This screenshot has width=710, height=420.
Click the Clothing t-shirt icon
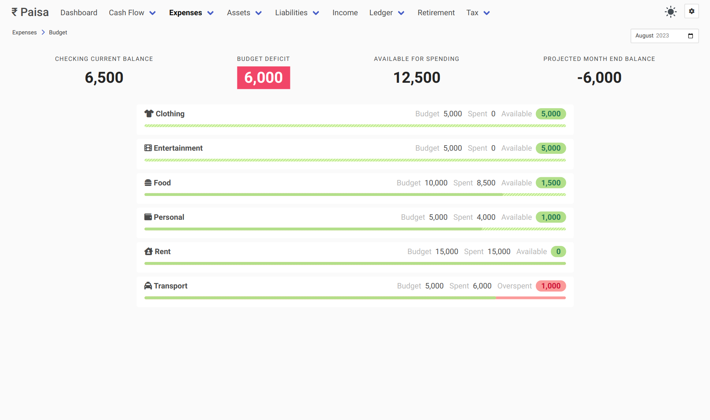click(x=149, y=114)
